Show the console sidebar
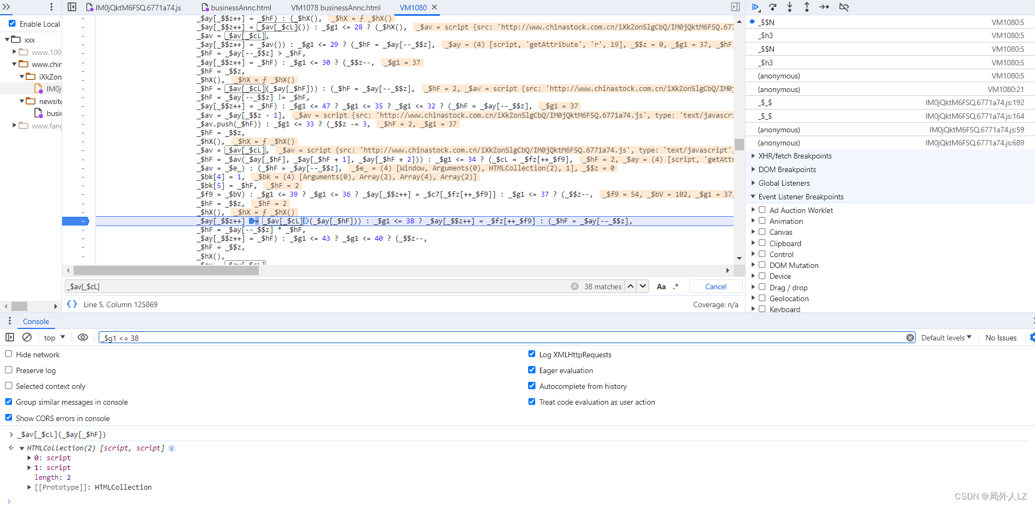 tap(10, 337)
